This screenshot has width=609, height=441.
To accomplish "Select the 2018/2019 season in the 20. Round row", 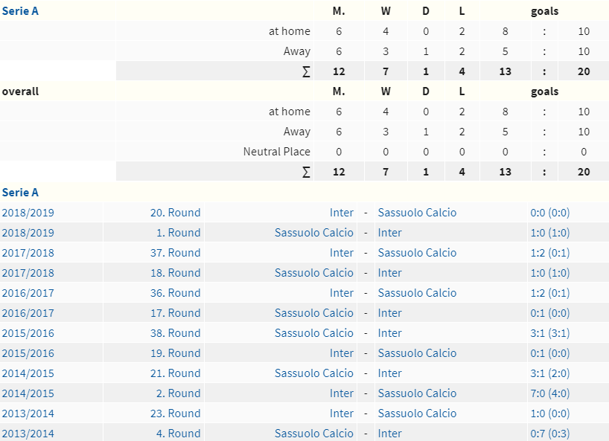I will point(28,213).
